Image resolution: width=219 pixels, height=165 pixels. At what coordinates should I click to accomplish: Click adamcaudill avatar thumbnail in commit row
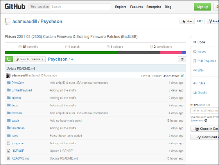tap(8, 75)
